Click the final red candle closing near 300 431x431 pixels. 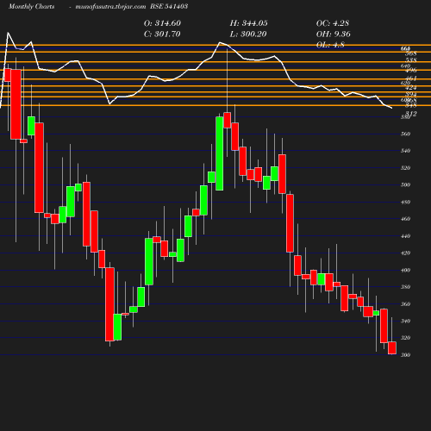392,348
